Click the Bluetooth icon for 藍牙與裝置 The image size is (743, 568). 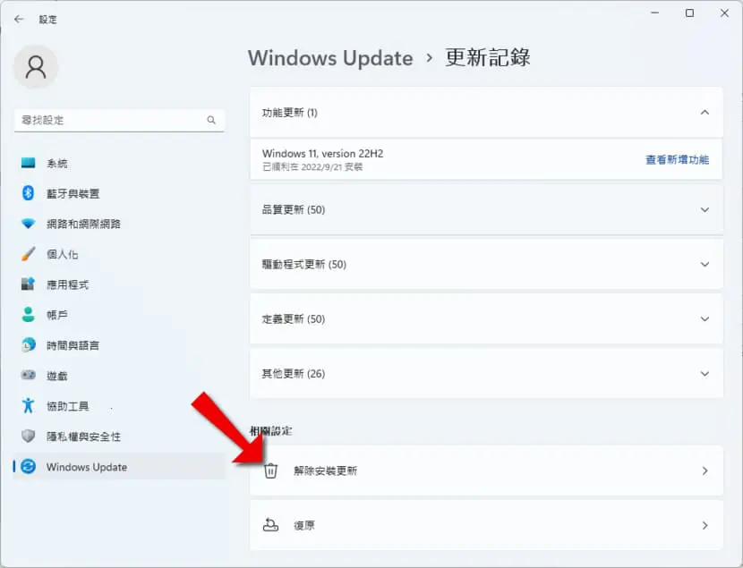[x=28, y=193]
